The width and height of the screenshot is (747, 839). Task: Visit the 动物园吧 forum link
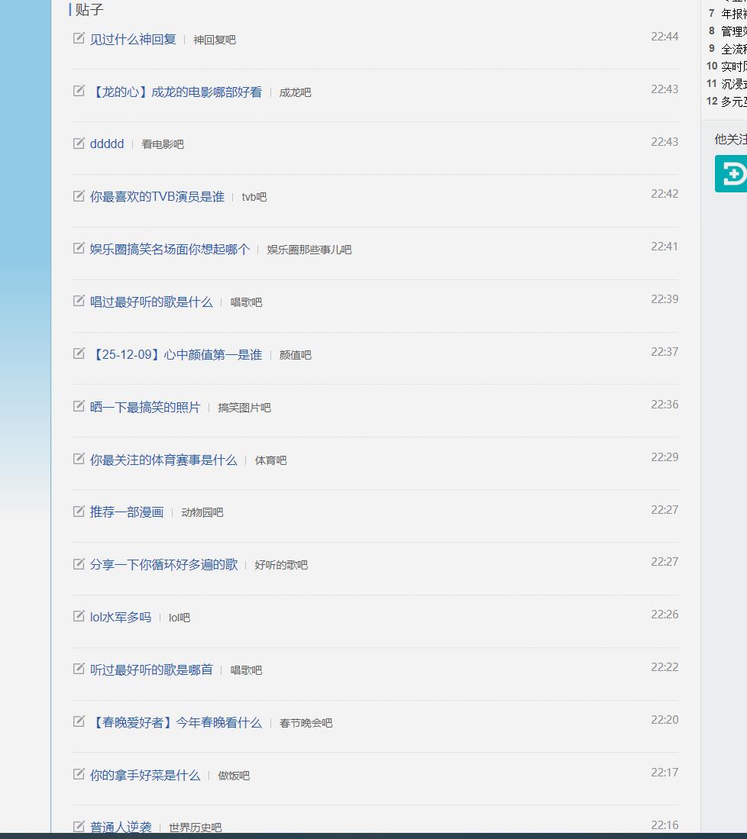pyautogui.click(x=202, y=513)
